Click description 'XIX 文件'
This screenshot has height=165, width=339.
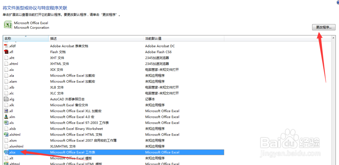coord(57,69)
